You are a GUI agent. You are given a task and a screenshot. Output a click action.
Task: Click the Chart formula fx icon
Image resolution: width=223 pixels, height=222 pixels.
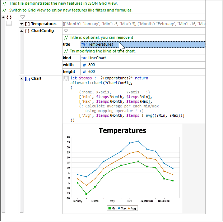27,79
